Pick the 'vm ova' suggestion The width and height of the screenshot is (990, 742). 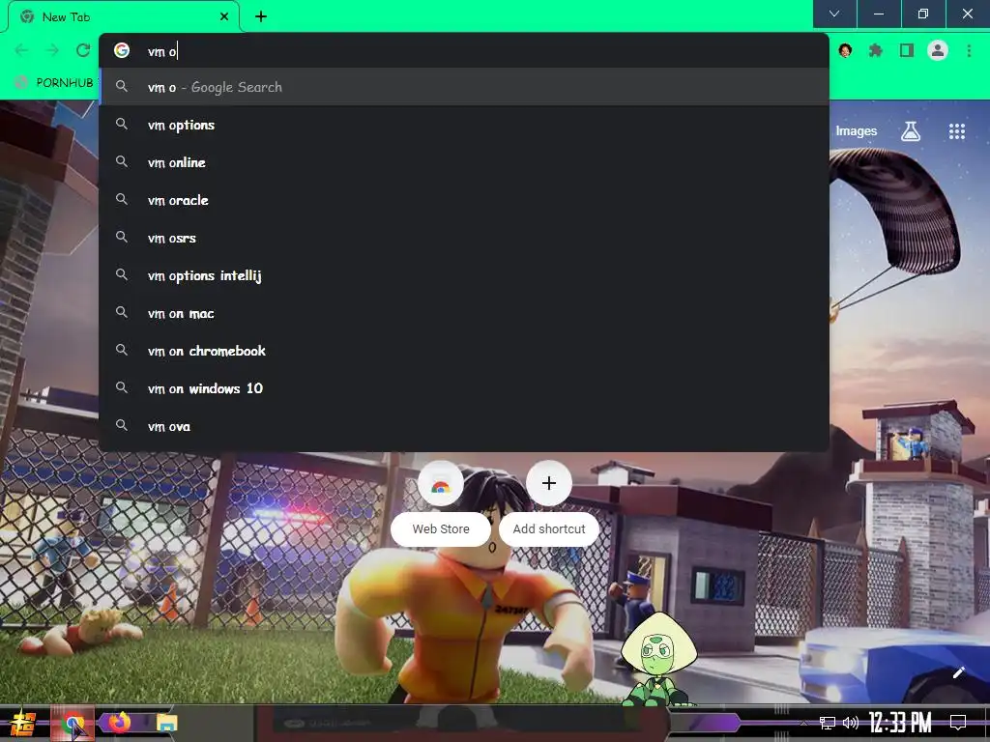tap(464, 426)
